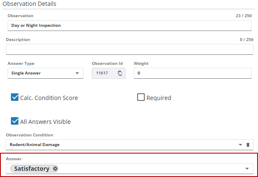Expand the Observation Condition dropdown arrow
This screenshot has height=177, width=258.
pyautogui.click(x=240, y=145)
